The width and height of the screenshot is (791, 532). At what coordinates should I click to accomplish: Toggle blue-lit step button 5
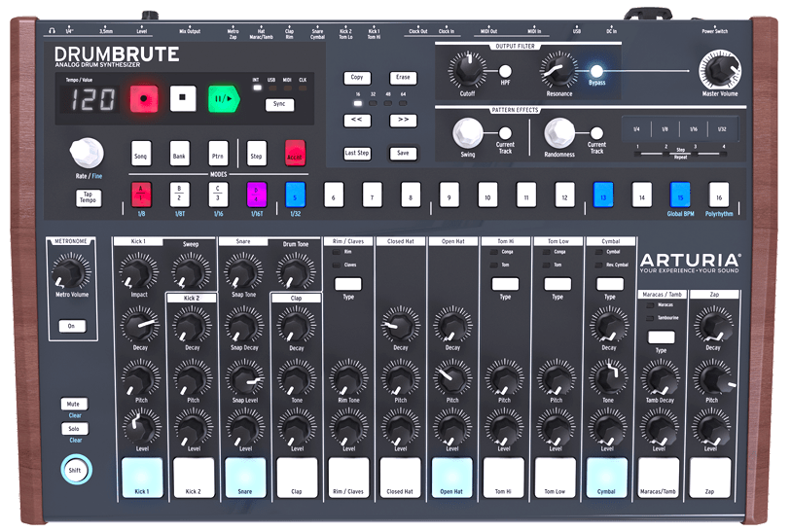tap(296, 195)
